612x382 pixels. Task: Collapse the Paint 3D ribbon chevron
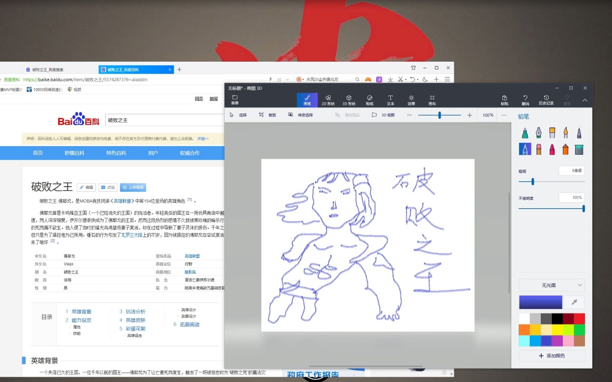585,100
